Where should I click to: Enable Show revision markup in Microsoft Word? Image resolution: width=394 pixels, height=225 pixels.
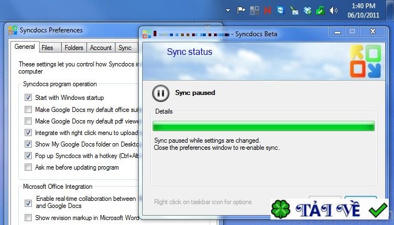[x=28, y=217]
